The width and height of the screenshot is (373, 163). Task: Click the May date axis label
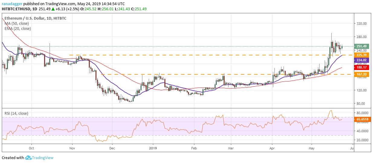312,148
